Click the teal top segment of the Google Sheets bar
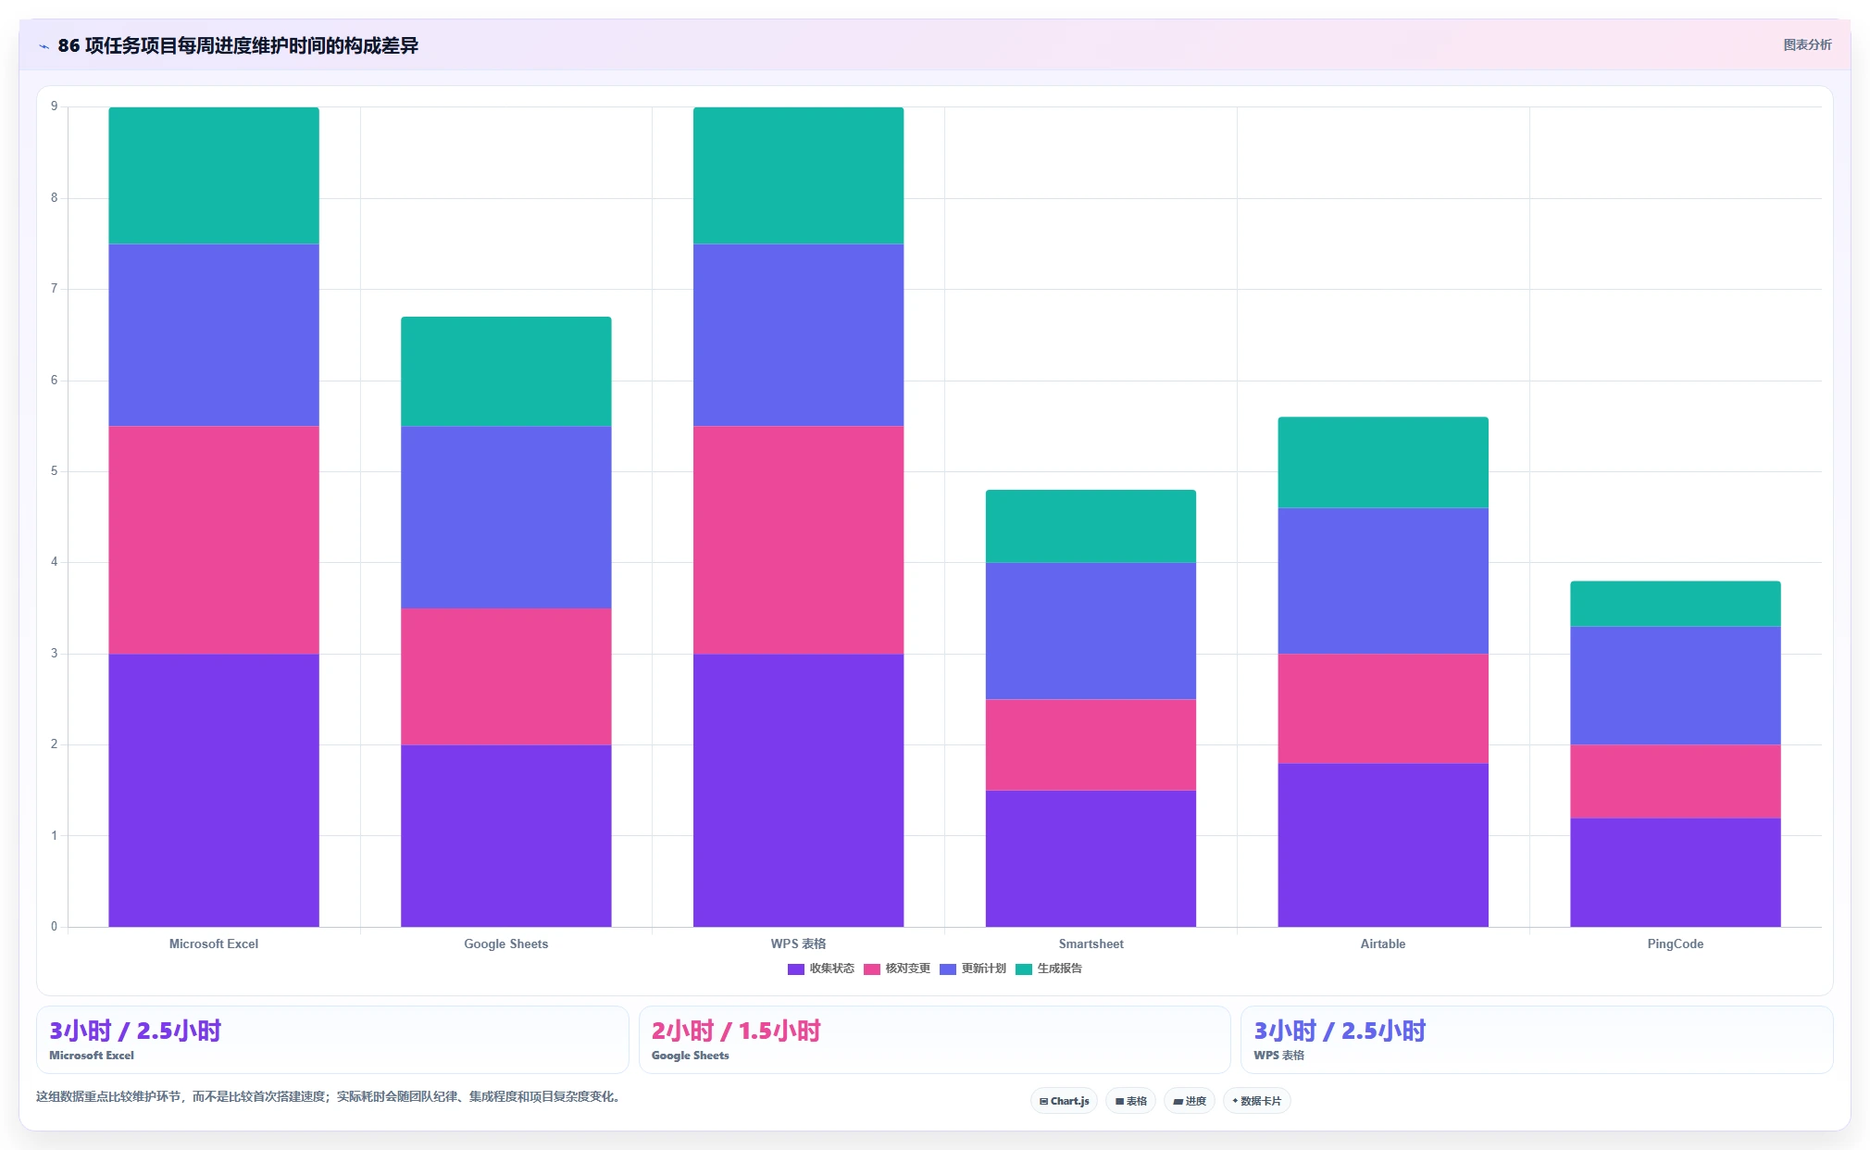Viewport: 1870px width, 1150px height. [506, 371]
